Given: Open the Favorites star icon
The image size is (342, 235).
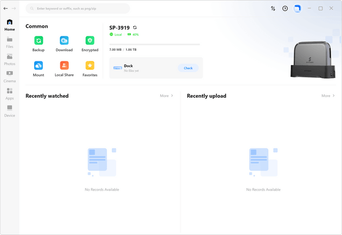Looking at the screenshot, I should [x=90, y=65].
